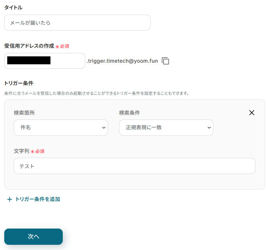
Task: Add a trigger condition via トリガー条件を追加
Action: tap(34, 199)
